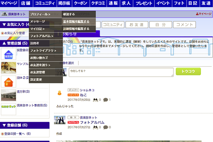Open the 店舗 navigation tab
This screenshot has width=213, height=142.
(x=26, y=3)
